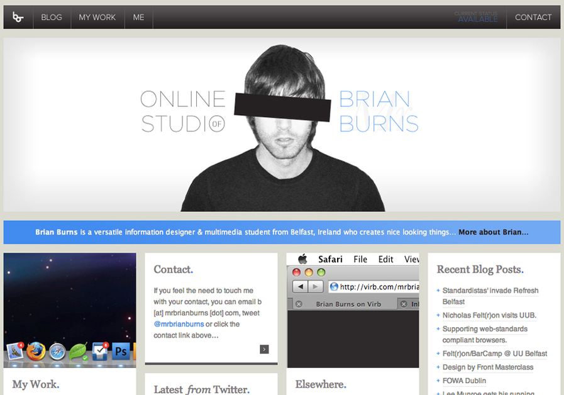This screenshot has height=395, width=564.
Task: Click the arrow button below the Contact text
Action: pos(263,348)
